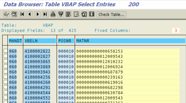Screen dimensions: 186x103
Task: Click the Check Table... button
Action: [111, 14]
